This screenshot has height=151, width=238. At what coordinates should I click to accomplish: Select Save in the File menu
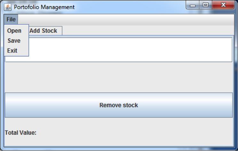coord(14,41)
